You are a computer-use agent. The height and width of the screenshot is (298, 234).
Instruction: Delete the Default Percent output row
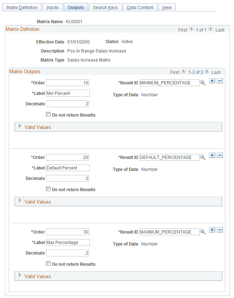[220, 155]
